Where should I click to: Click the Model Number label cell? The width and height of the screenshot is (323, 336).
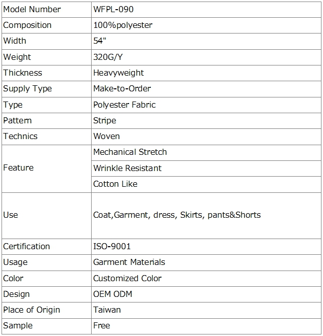[32, 9]
